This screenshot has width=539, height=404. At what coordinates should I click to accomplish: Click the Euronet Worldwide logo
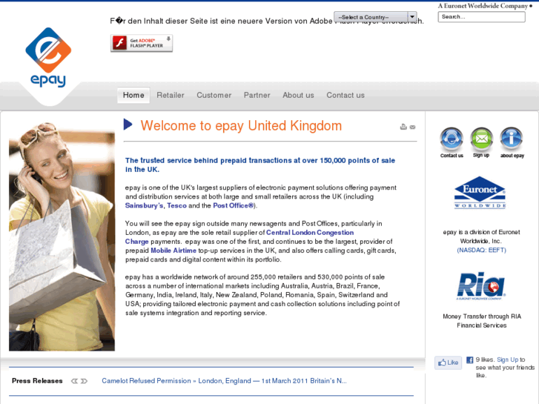click(x=480, y=193)
